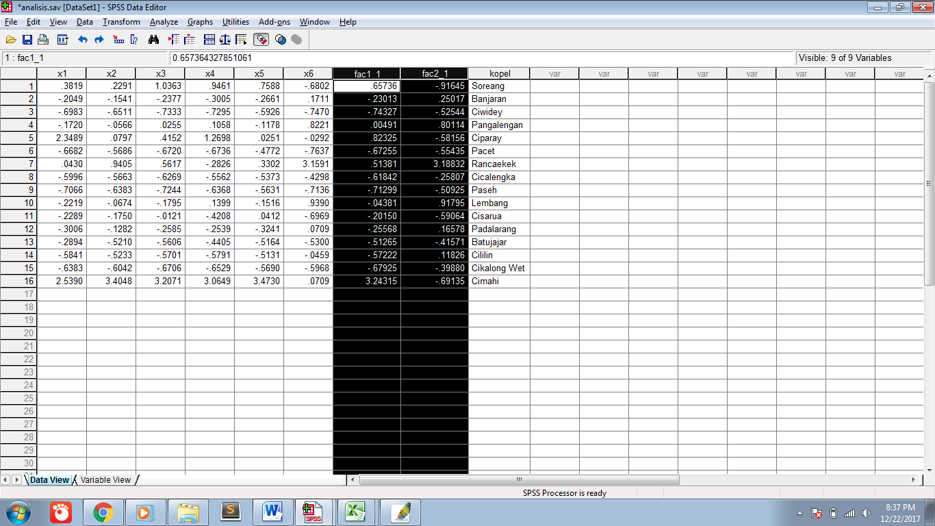
Task: Open the Transform menu
Action: [121, 21]
